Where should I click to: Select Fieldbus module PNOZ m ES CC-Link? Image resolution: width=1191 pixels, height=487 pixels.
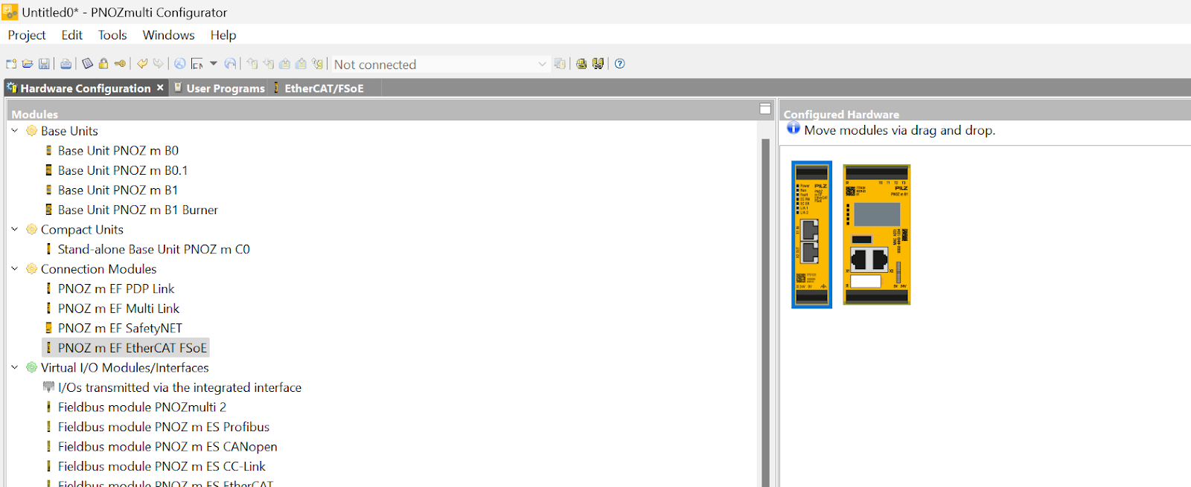162,466
